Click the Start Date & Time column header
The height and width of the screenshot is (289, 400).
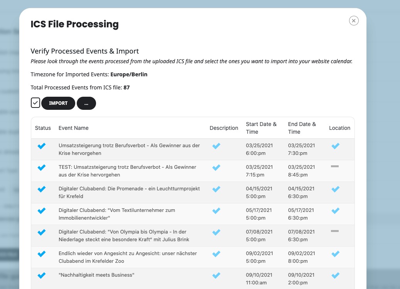point(261,128)
